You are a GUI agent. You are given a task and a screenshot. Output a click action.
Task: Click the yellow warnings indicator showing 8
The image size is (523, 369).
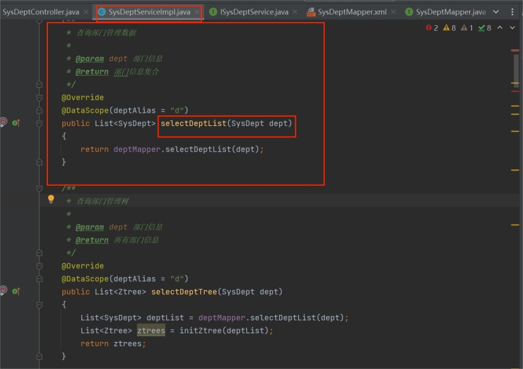coord(449,28)
